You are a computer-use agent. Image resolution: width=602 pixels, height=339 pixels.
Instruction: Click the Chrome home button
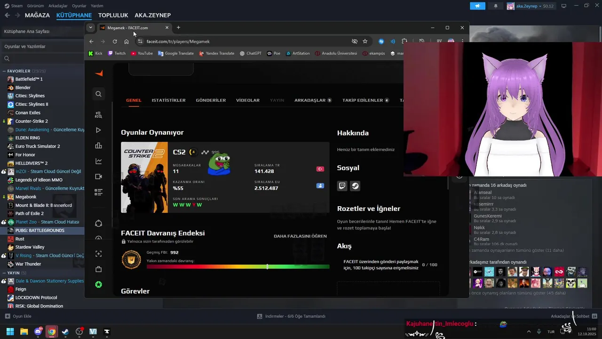(127, 41)
